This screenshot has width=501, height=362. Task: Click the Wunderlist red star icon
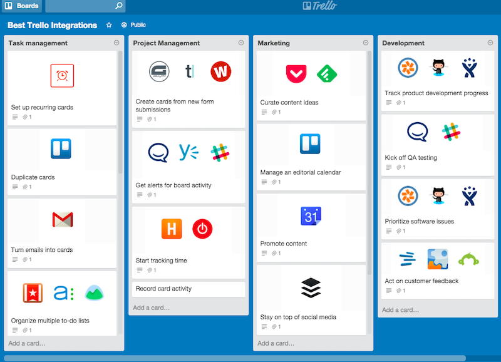pyautogui.click(x=33, y=292)
